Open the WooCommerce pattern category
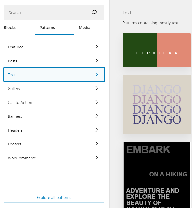Viewport: 192px width, 208px height. click(x=54, y=158)
